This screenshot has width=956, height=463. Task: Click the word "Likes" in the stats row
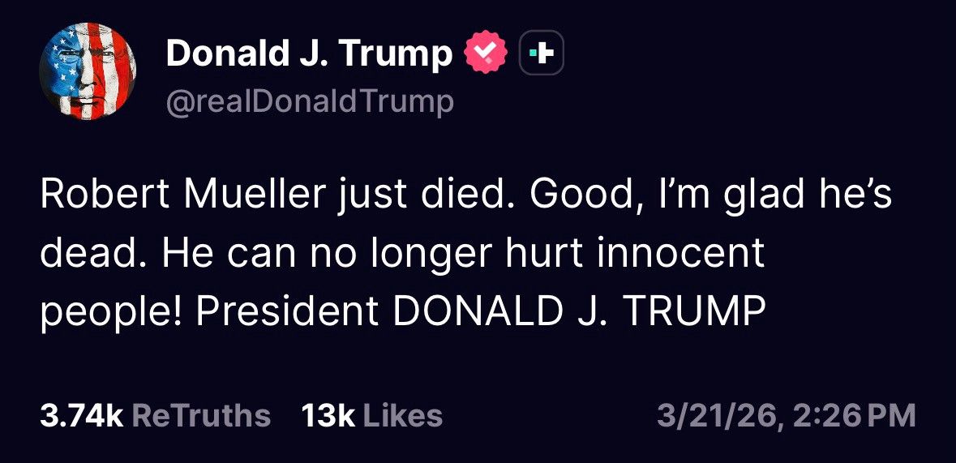pyautogui.click(x=402, y=416)
